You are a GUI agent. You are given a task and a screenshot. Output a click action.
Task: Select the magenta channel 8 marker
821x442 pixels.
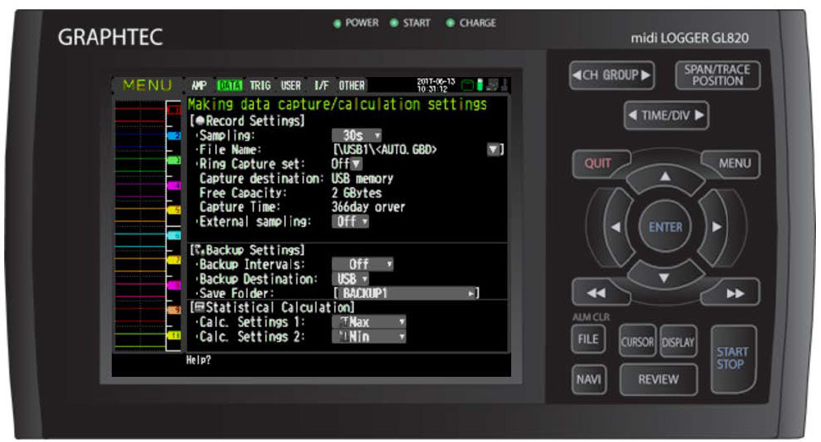pos(174,285)
